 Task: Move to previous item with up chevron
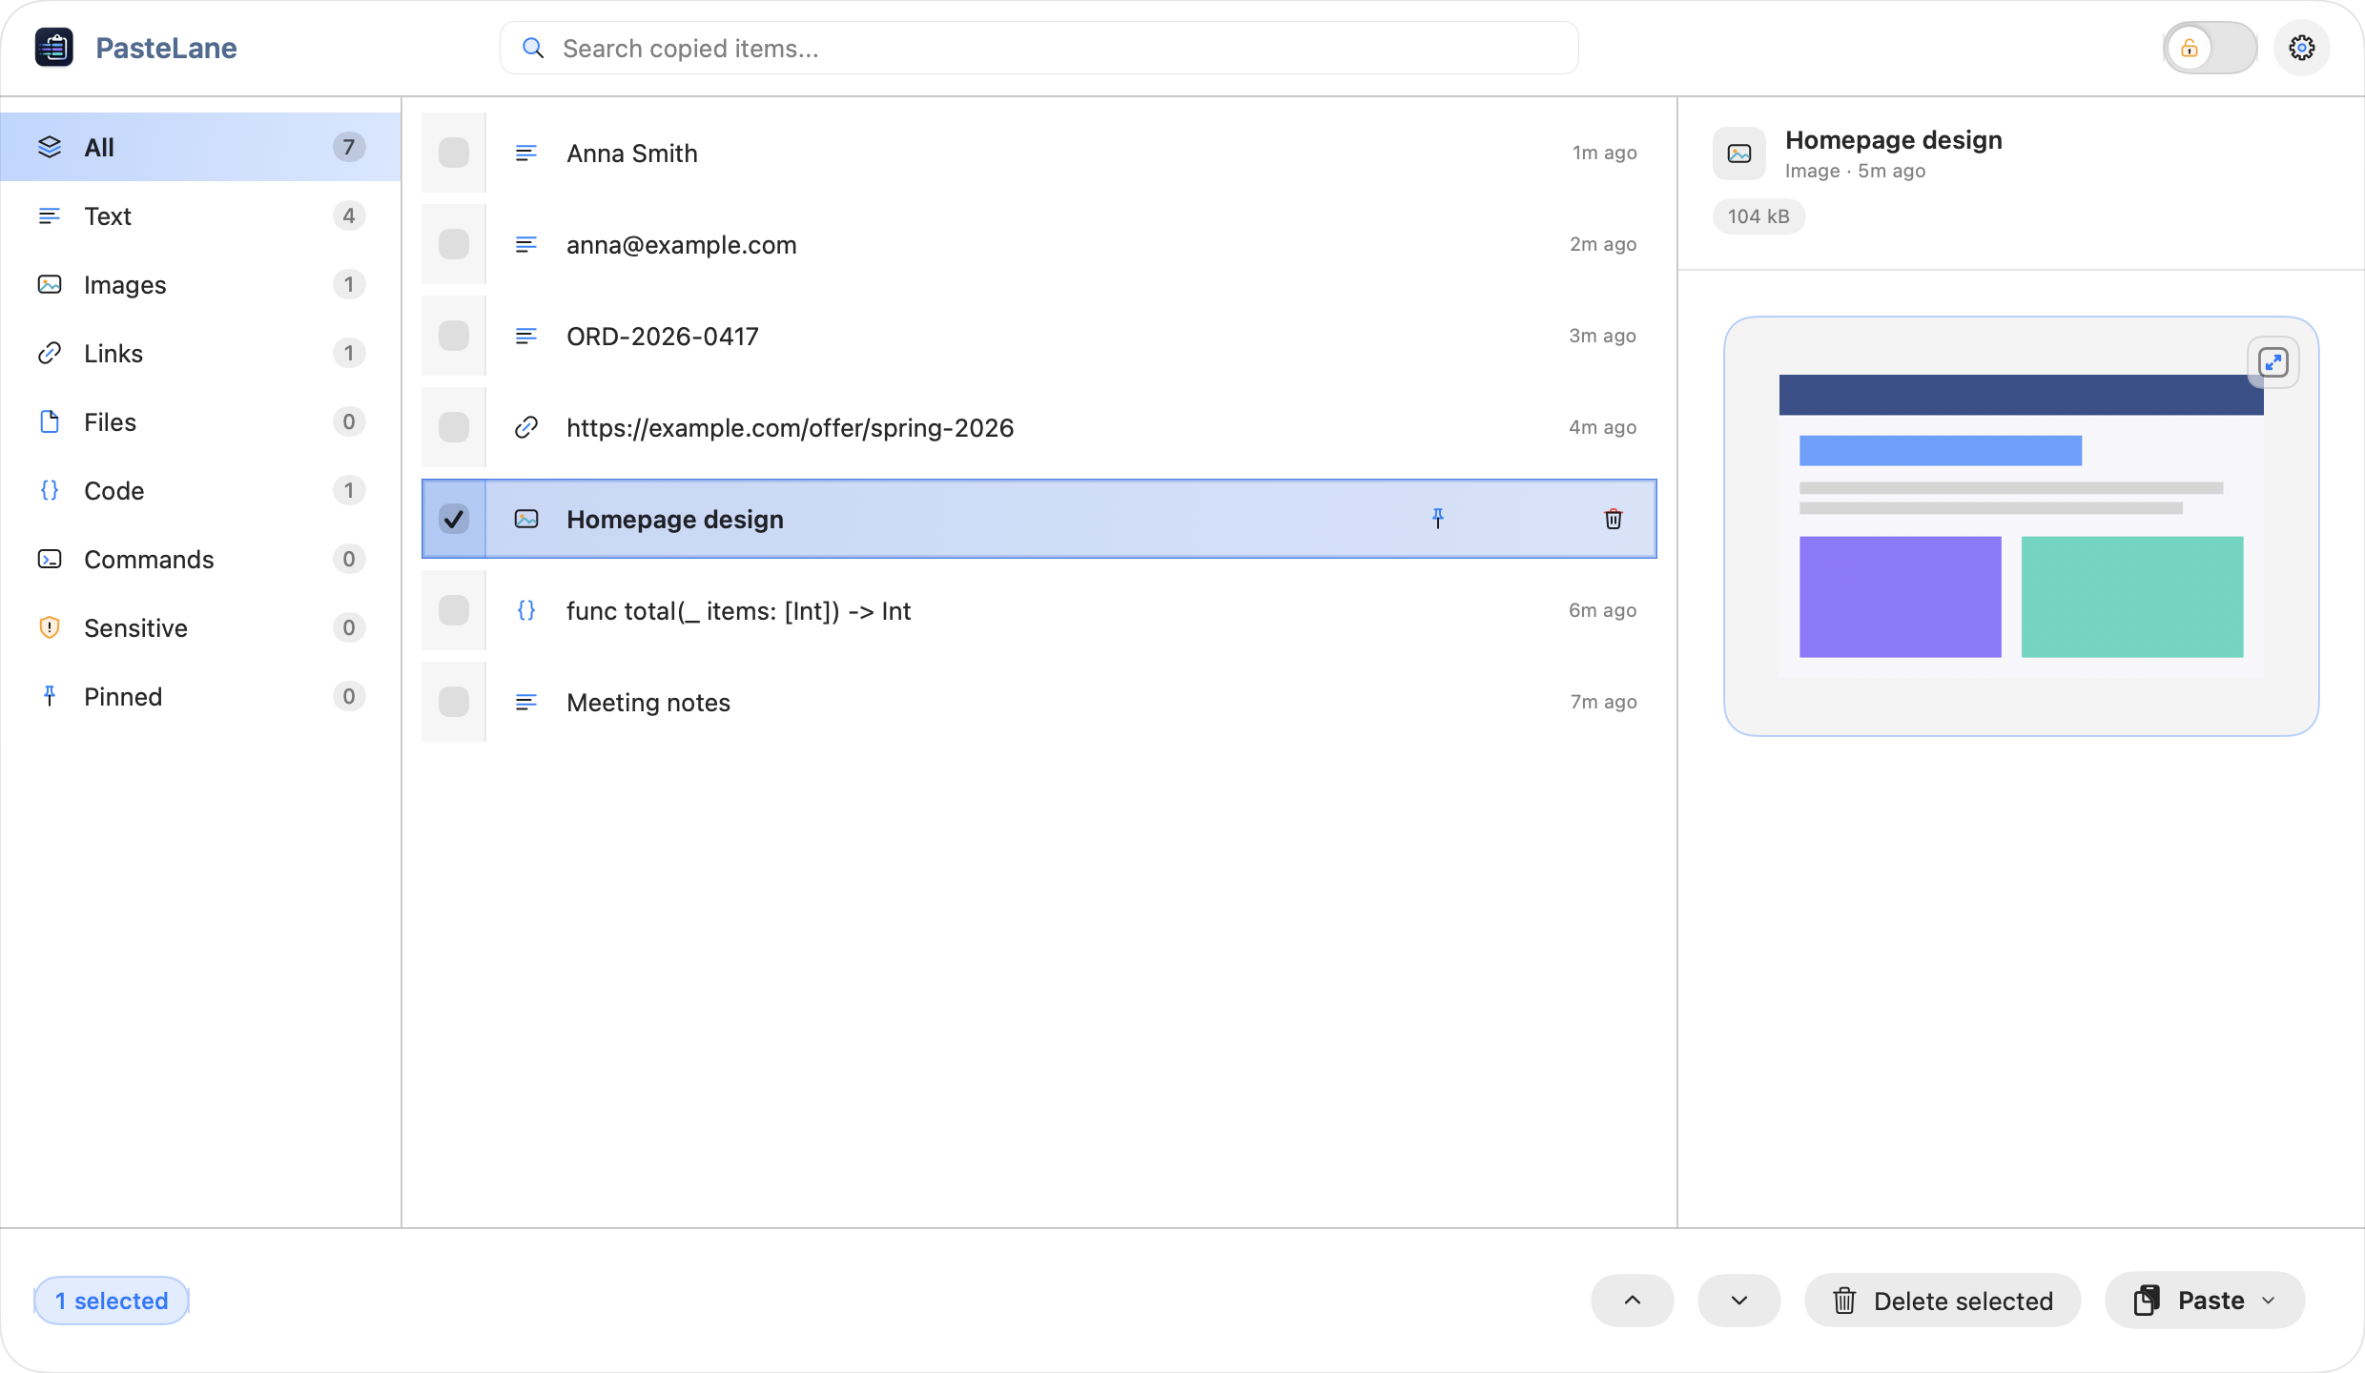click(1633, 1301)
